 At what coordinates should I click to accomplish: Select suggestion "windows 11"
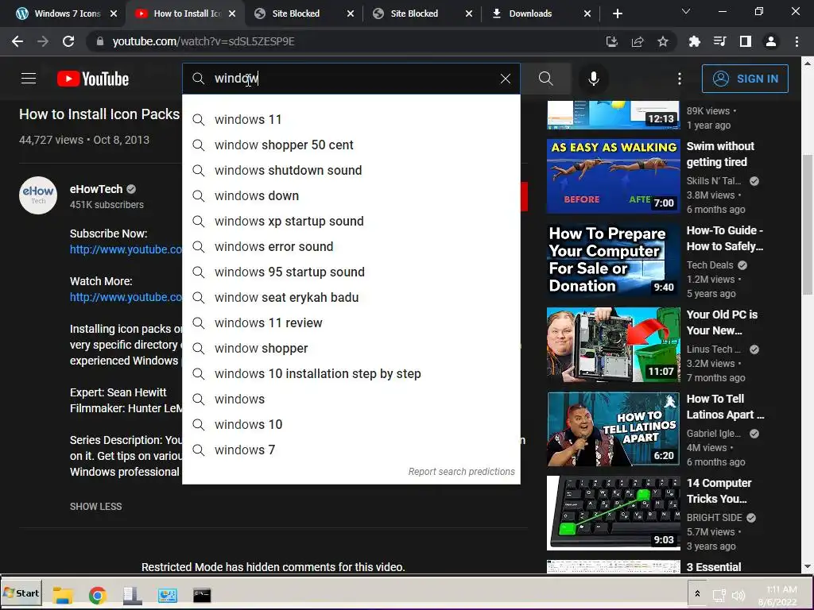[351, 119]
